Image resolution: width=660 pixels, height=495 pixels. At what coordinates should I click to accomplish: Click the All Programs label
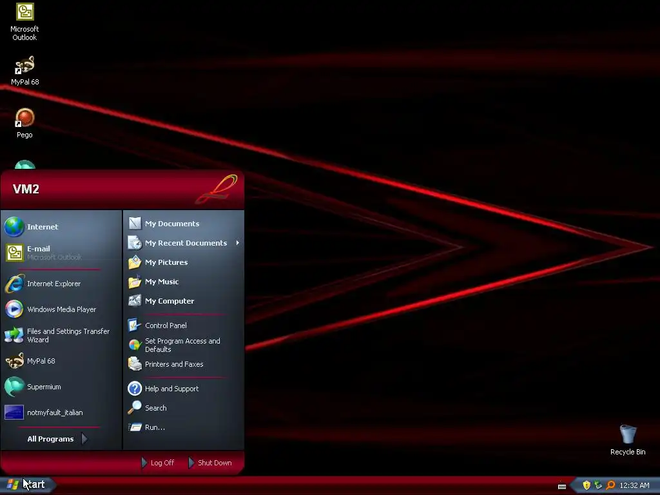(x=50, y=438)
